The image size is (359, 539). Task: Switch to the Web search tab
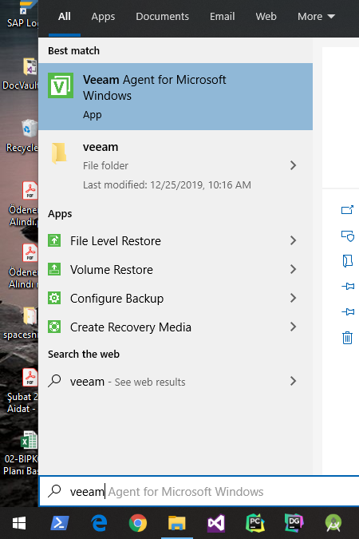point(266,16)
